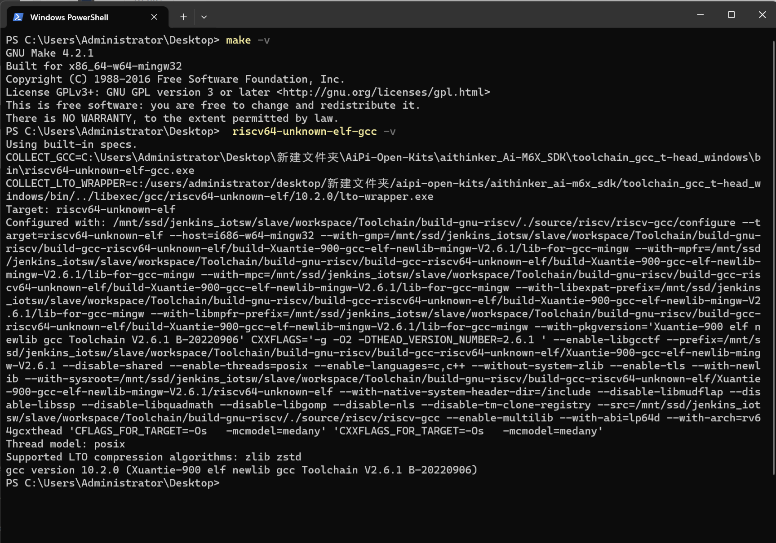Click 'Thread model: posix' line
Viewport: 776px width, 543px height.
[x=66, y=444]
